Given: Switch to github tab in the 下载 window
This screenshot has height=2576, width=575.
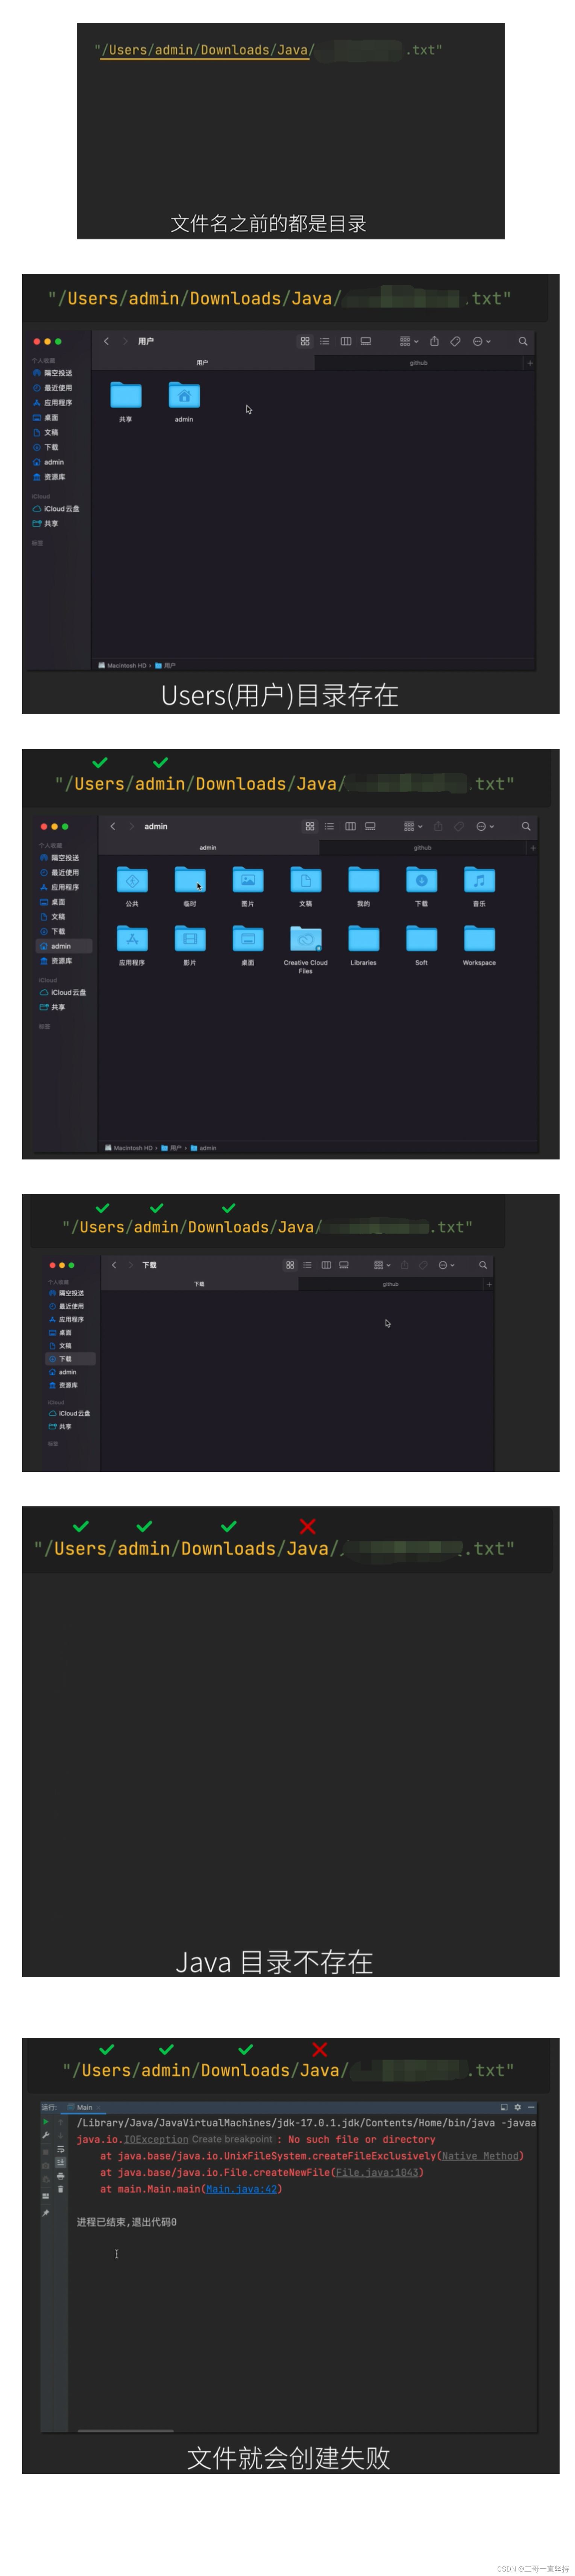Looking at the screenshot, I should (391, 1284).
